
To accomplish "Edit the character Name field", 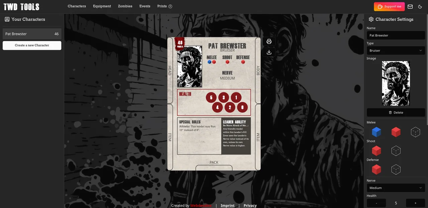I will point(396,35).
